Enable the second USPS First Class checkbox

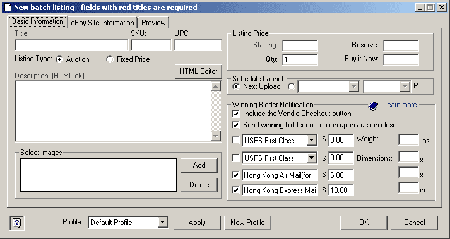tap(235, 158)
